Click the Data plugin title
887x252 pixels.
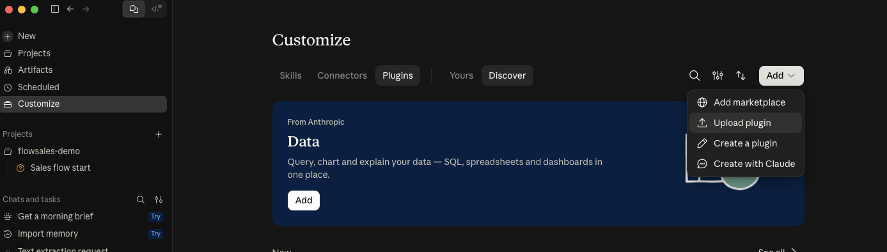[304, 141]
